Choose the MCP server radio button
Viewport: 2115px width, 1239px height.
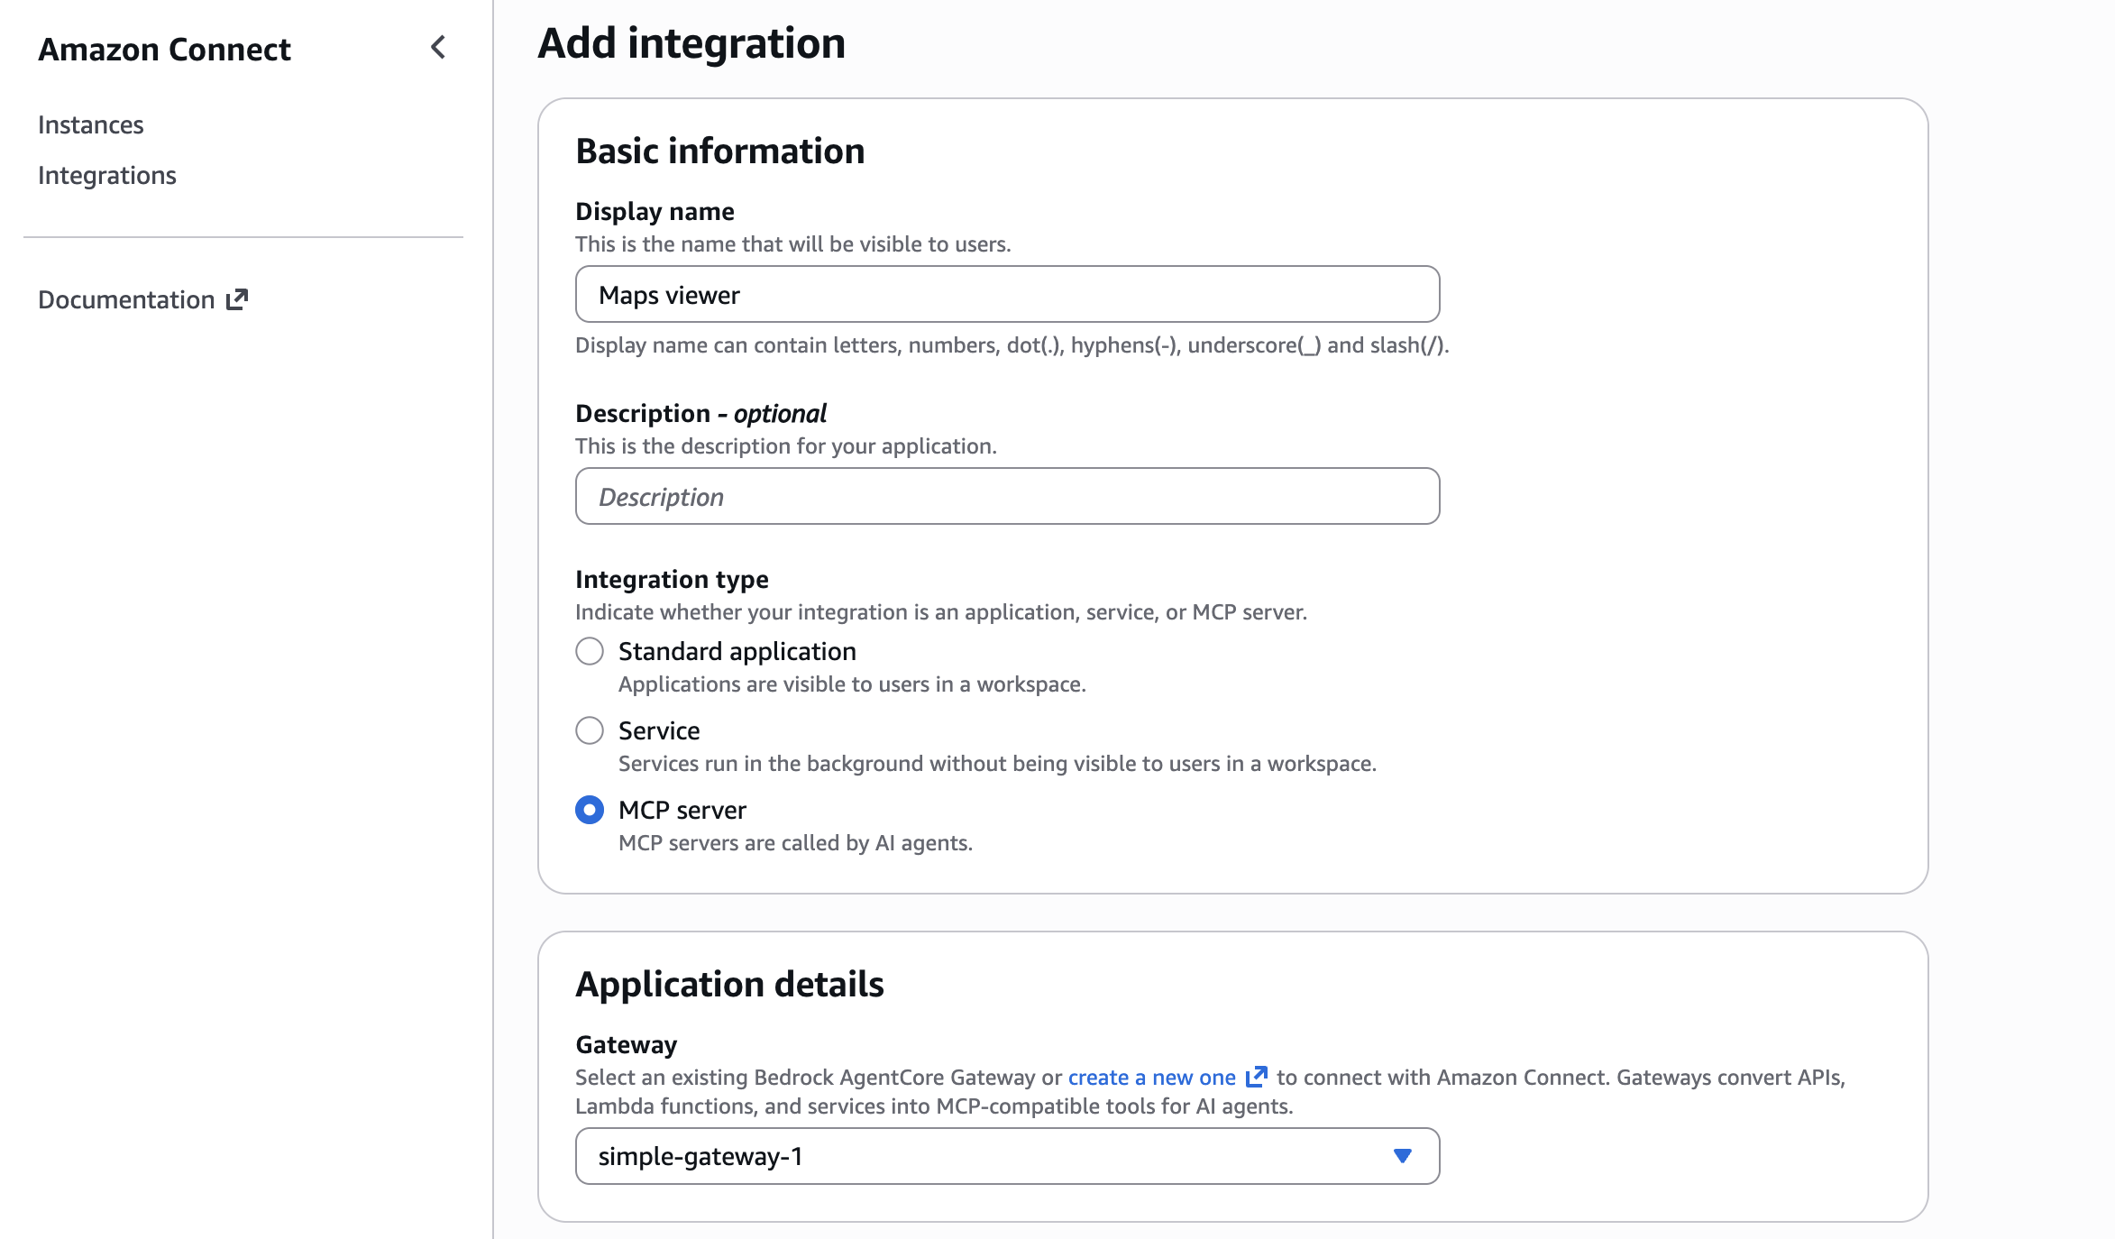[590, 810]
